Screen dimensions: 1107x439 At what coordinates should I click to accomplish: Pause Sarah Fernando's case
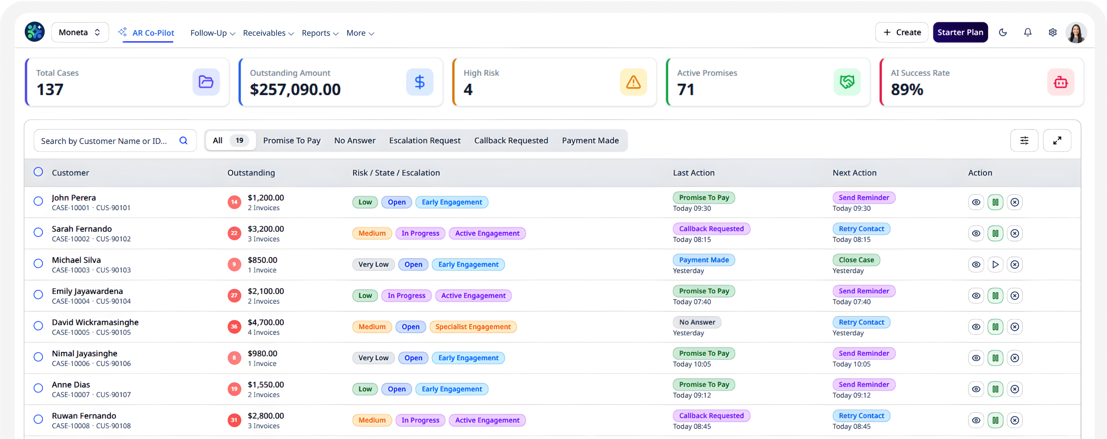click(x=995, y=233)
